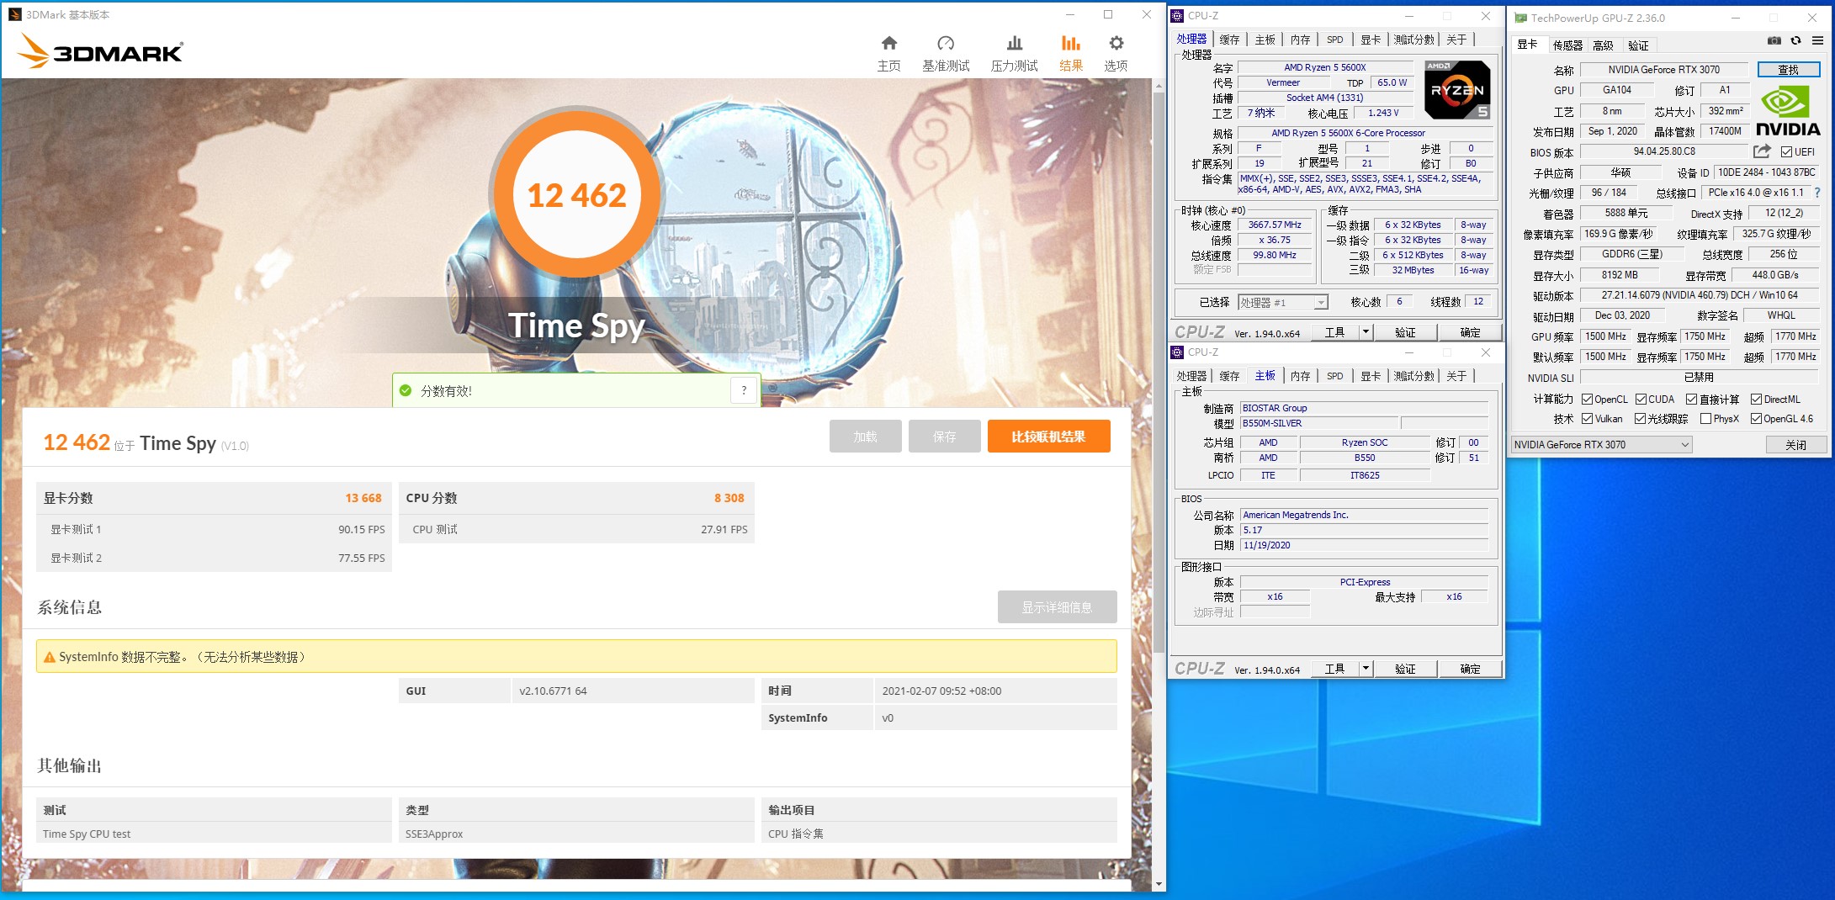
Task: Click the top CPU-Z window title icon
Action: (1178, 15)
